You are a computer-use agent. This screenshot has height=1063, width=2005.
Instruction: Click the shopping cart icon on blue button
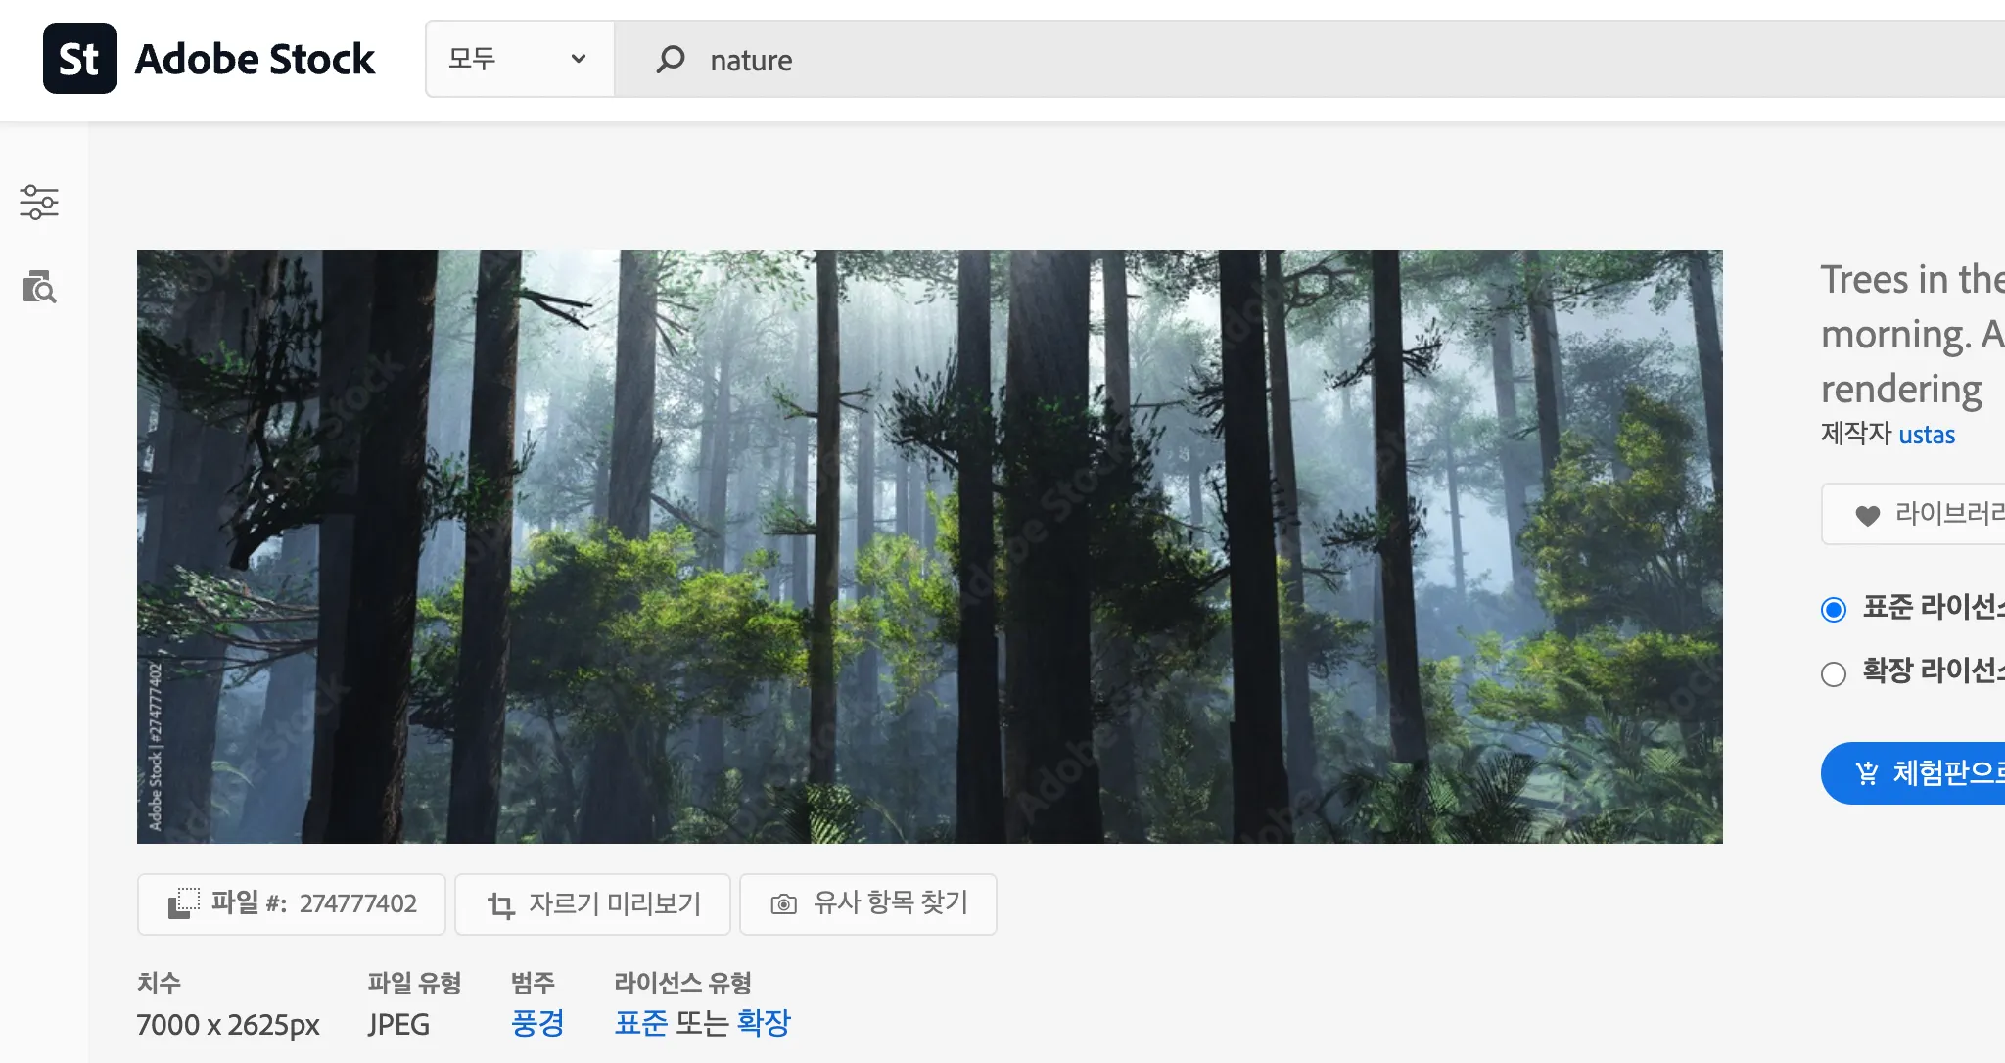point(1867,773)
